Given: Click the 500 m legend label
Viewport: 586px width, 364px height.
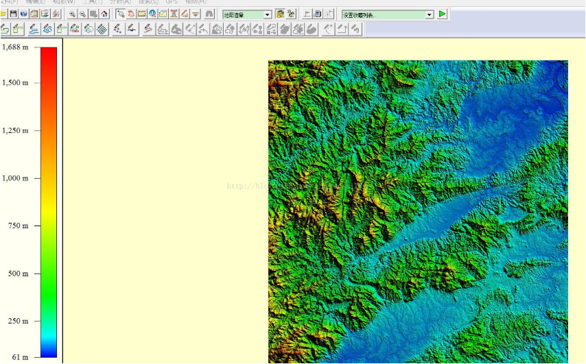Looking at the screenshot, I should tap(18, 274).
